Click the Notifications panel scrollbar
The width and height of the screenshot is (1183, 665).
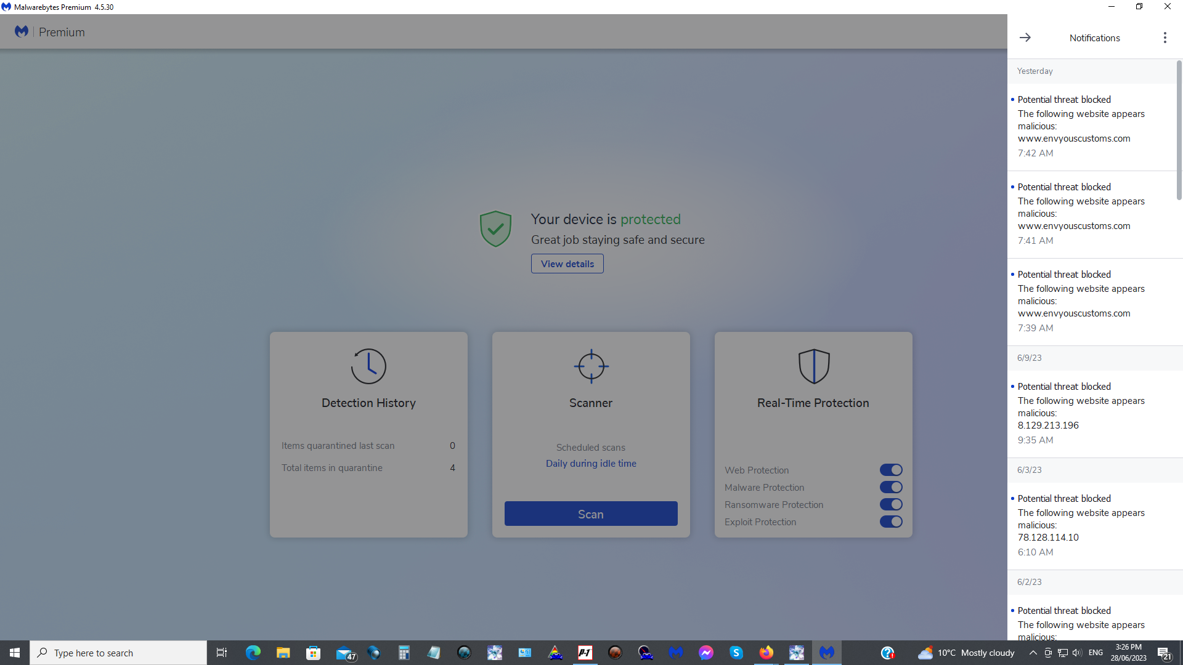[x=1179, y=130]
